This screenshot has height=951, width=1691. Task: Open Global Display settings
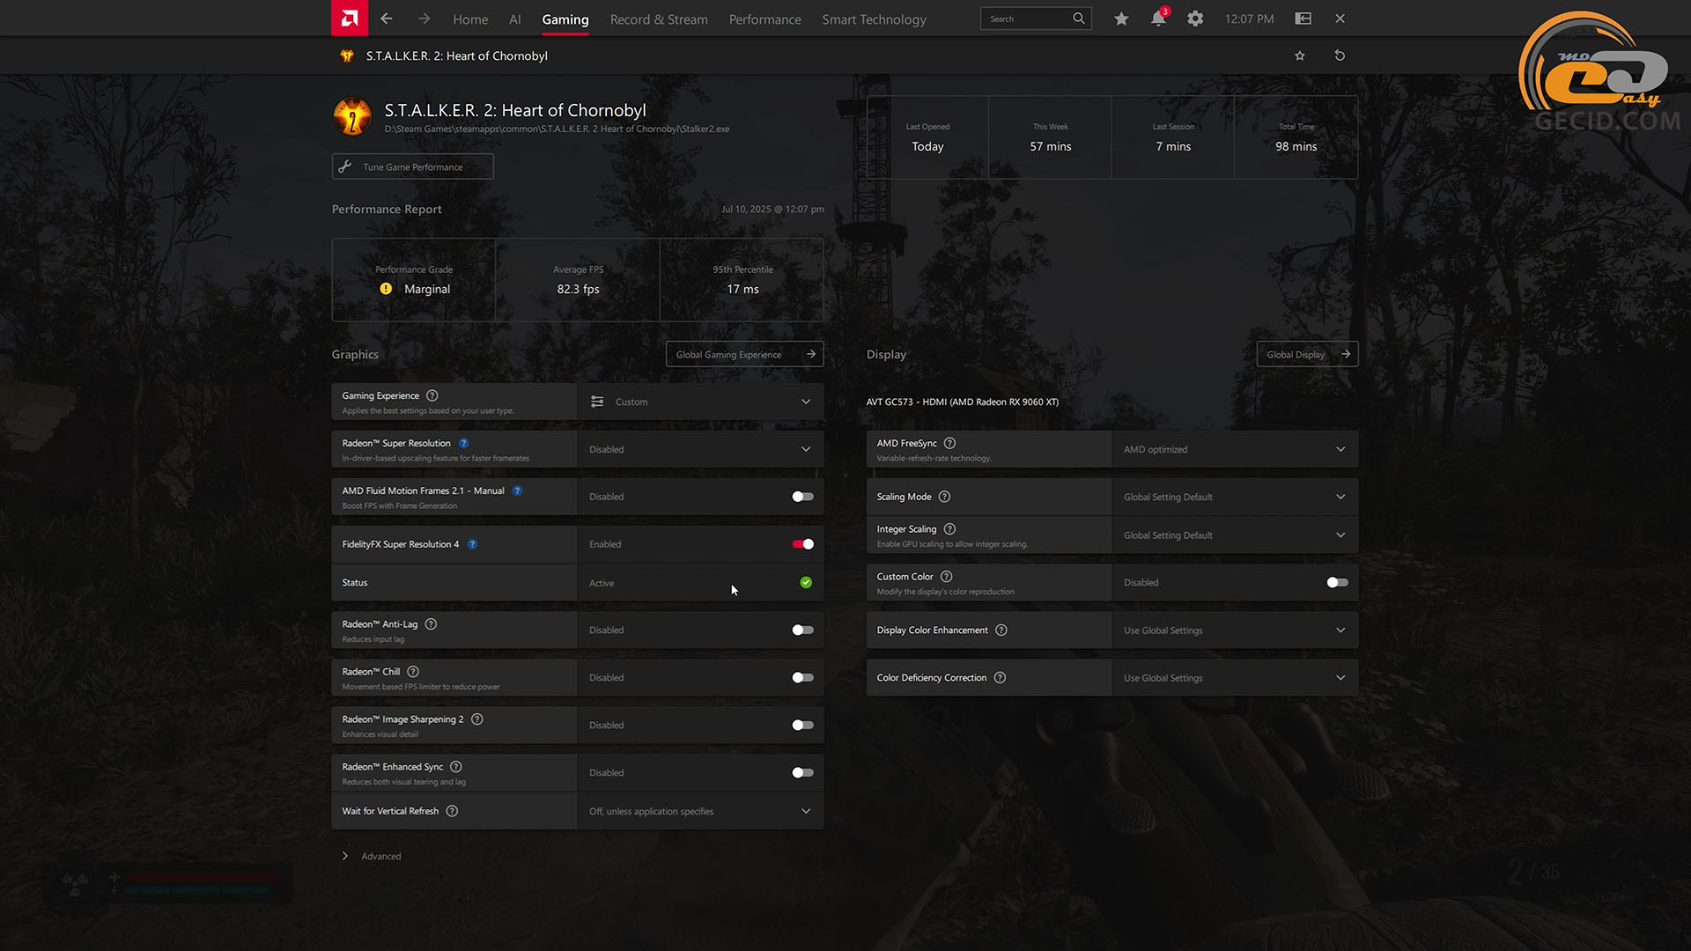coord(1308,354)
